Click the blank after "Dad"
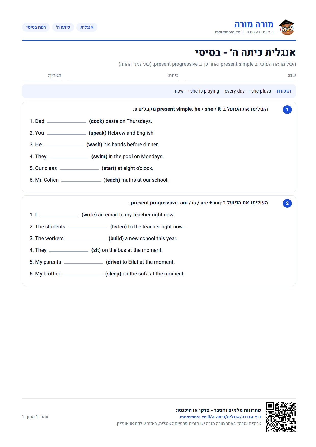This screenshot has width=316, height=447. click(x=67, y=121)
